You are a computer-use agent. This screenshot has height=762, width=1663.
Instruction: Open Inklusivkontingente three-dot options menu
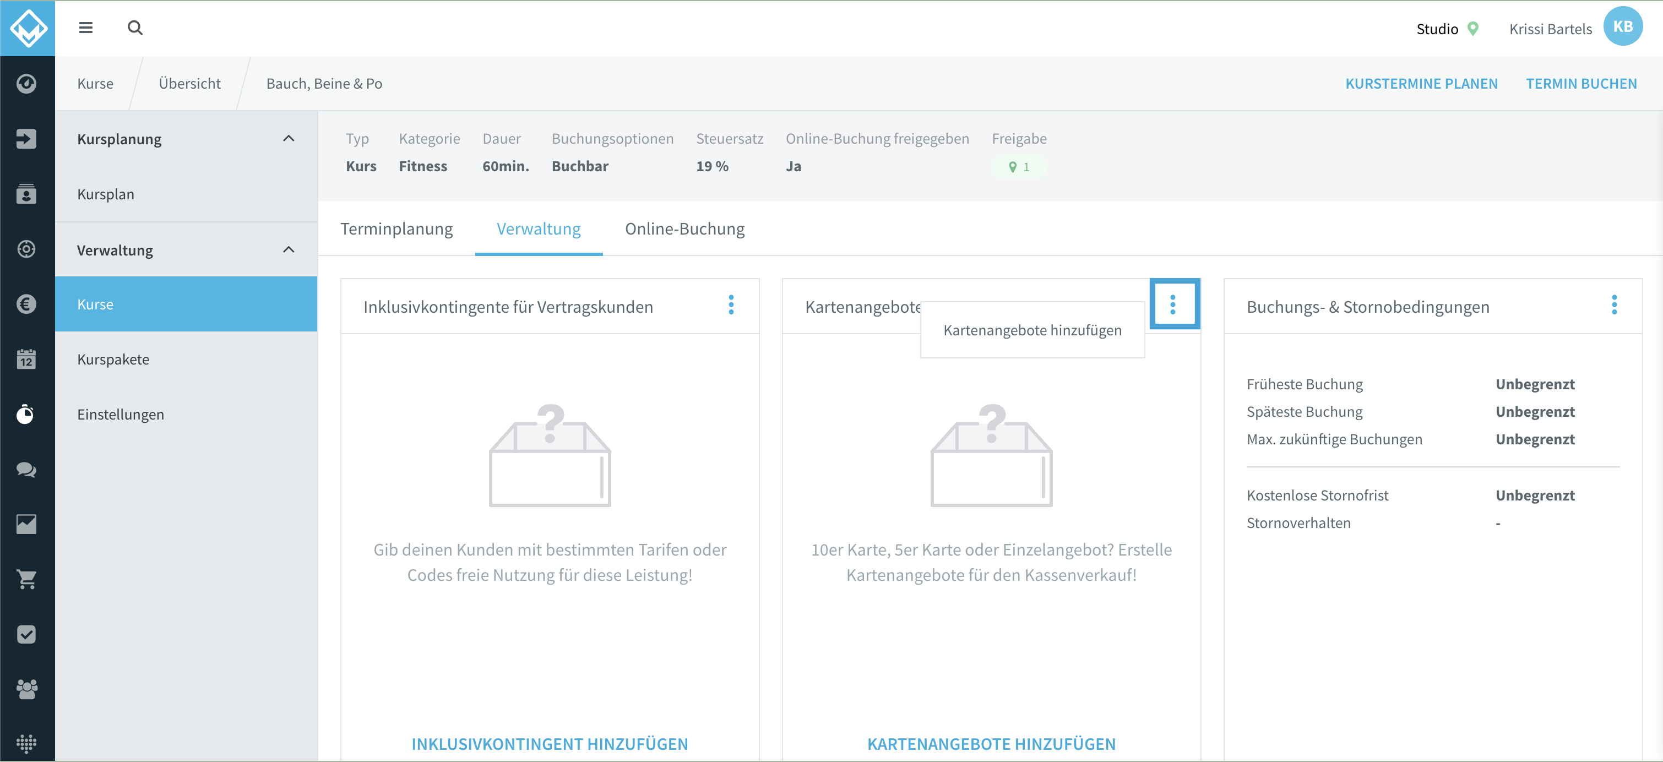coord(731,305)
